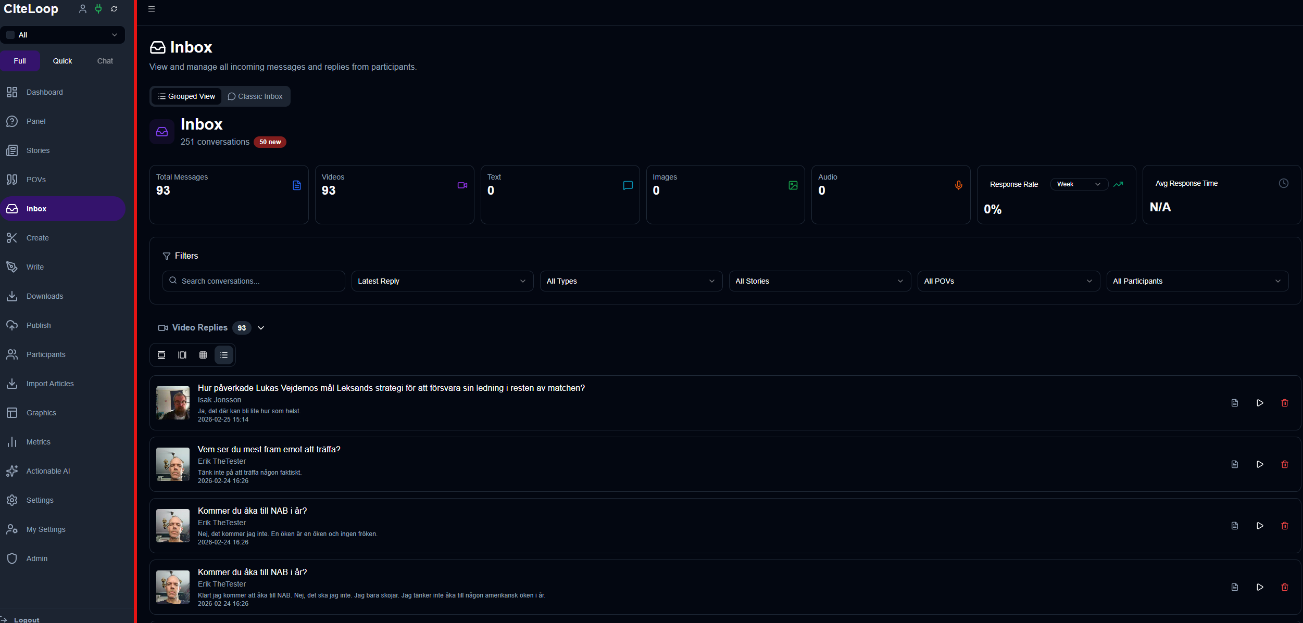Viewport: 1303px width, 623px height.
Task: Open POVs in the sidebar
Action: click(62, 180)
